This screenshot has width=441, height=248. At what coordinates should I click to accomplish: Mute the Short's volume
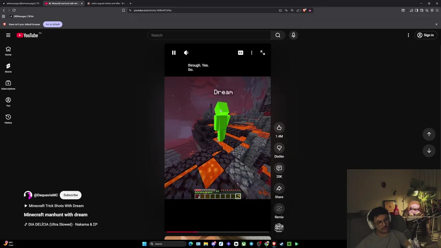tap(186, 53)
